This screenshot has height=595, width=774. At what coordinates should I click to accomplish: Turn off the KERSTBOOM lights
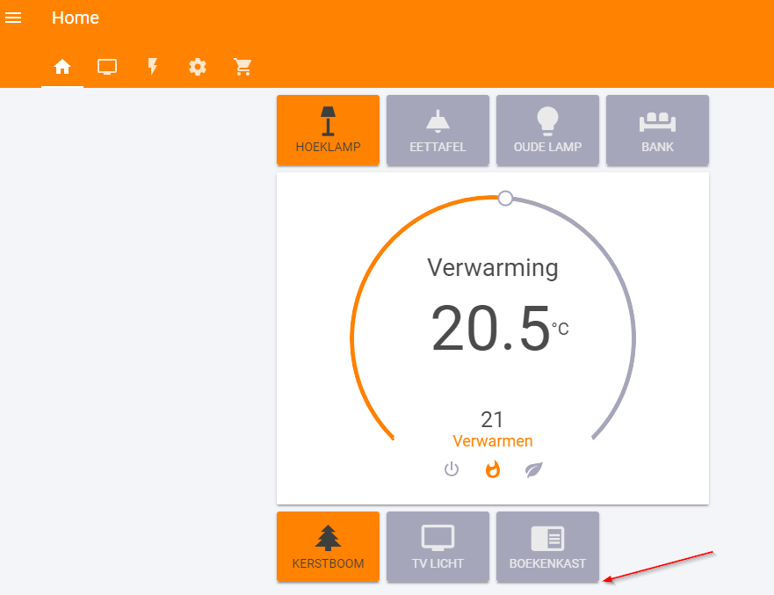click(x=328, y=547)
